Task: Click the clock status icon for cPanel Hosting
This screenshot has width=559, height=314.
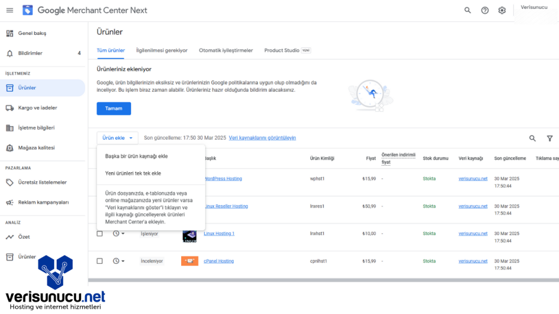Action: [x=116, y=261]
